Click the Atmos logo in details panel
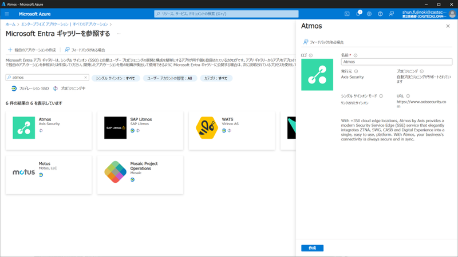This screenshot has width=458, height=257. tap(317, 75)
